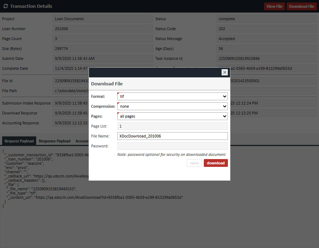Screen dimensions: 319x248
Task: Switch to the Request Payload tab
Action: (x=19, y=141)
